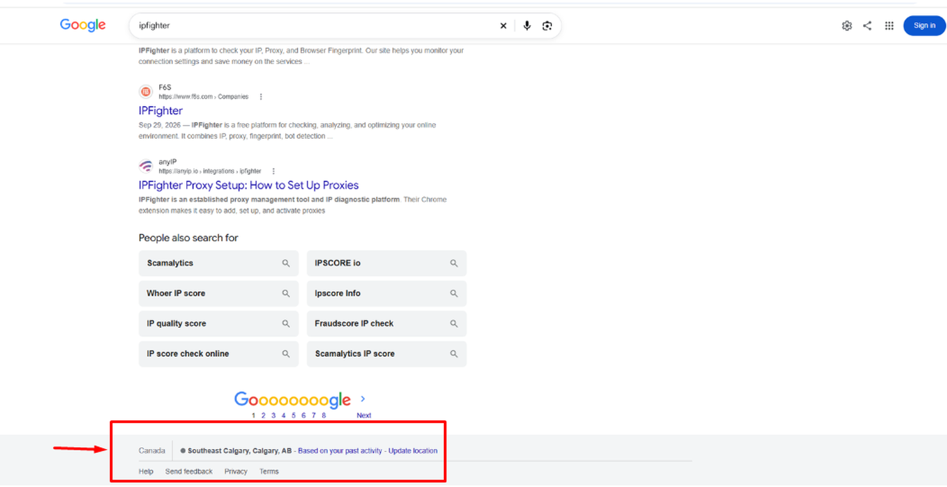Click search icon beside Scamalytics IP score
Screen dimensions: 947x487
click(454, 354)
